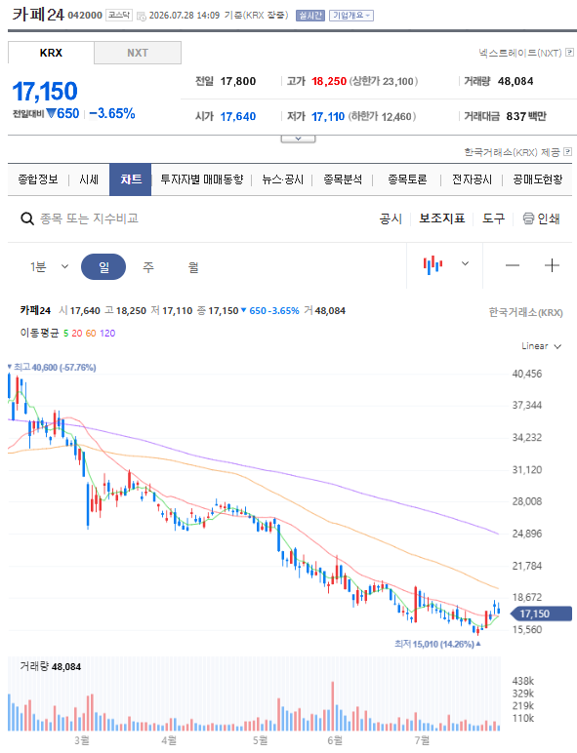Open the 뉴스·공시 tab
577x753 pixels.
coord(283,179)
